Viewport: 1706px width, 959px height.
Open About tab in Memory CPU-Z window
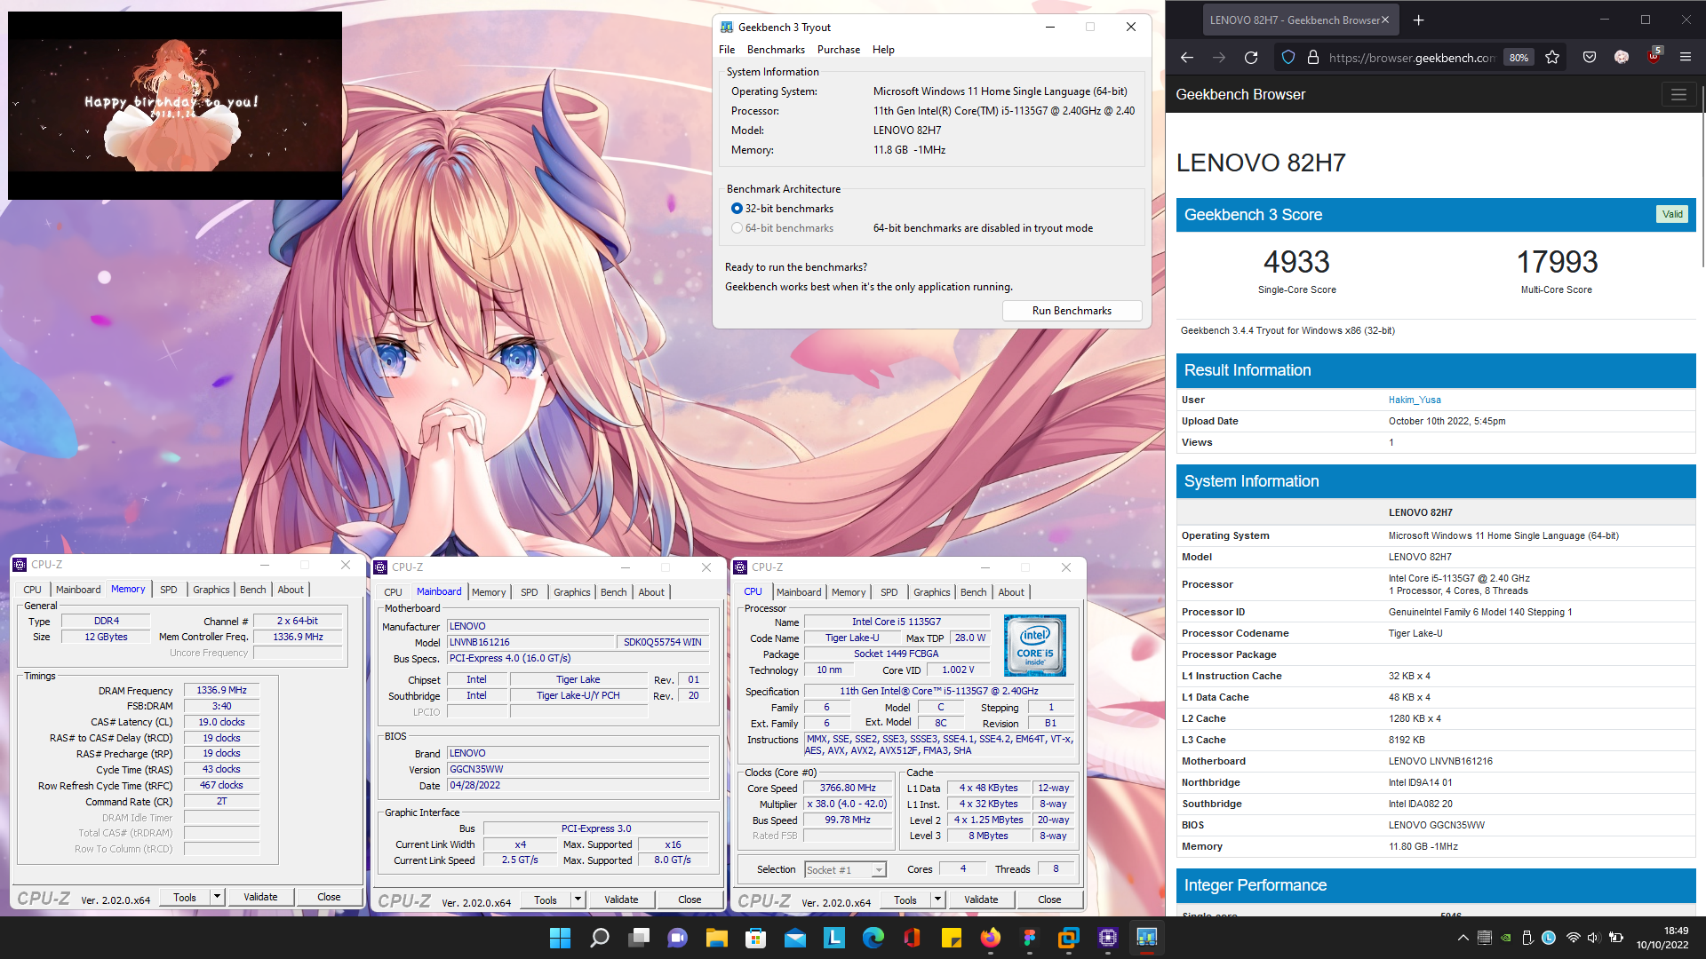291,590
